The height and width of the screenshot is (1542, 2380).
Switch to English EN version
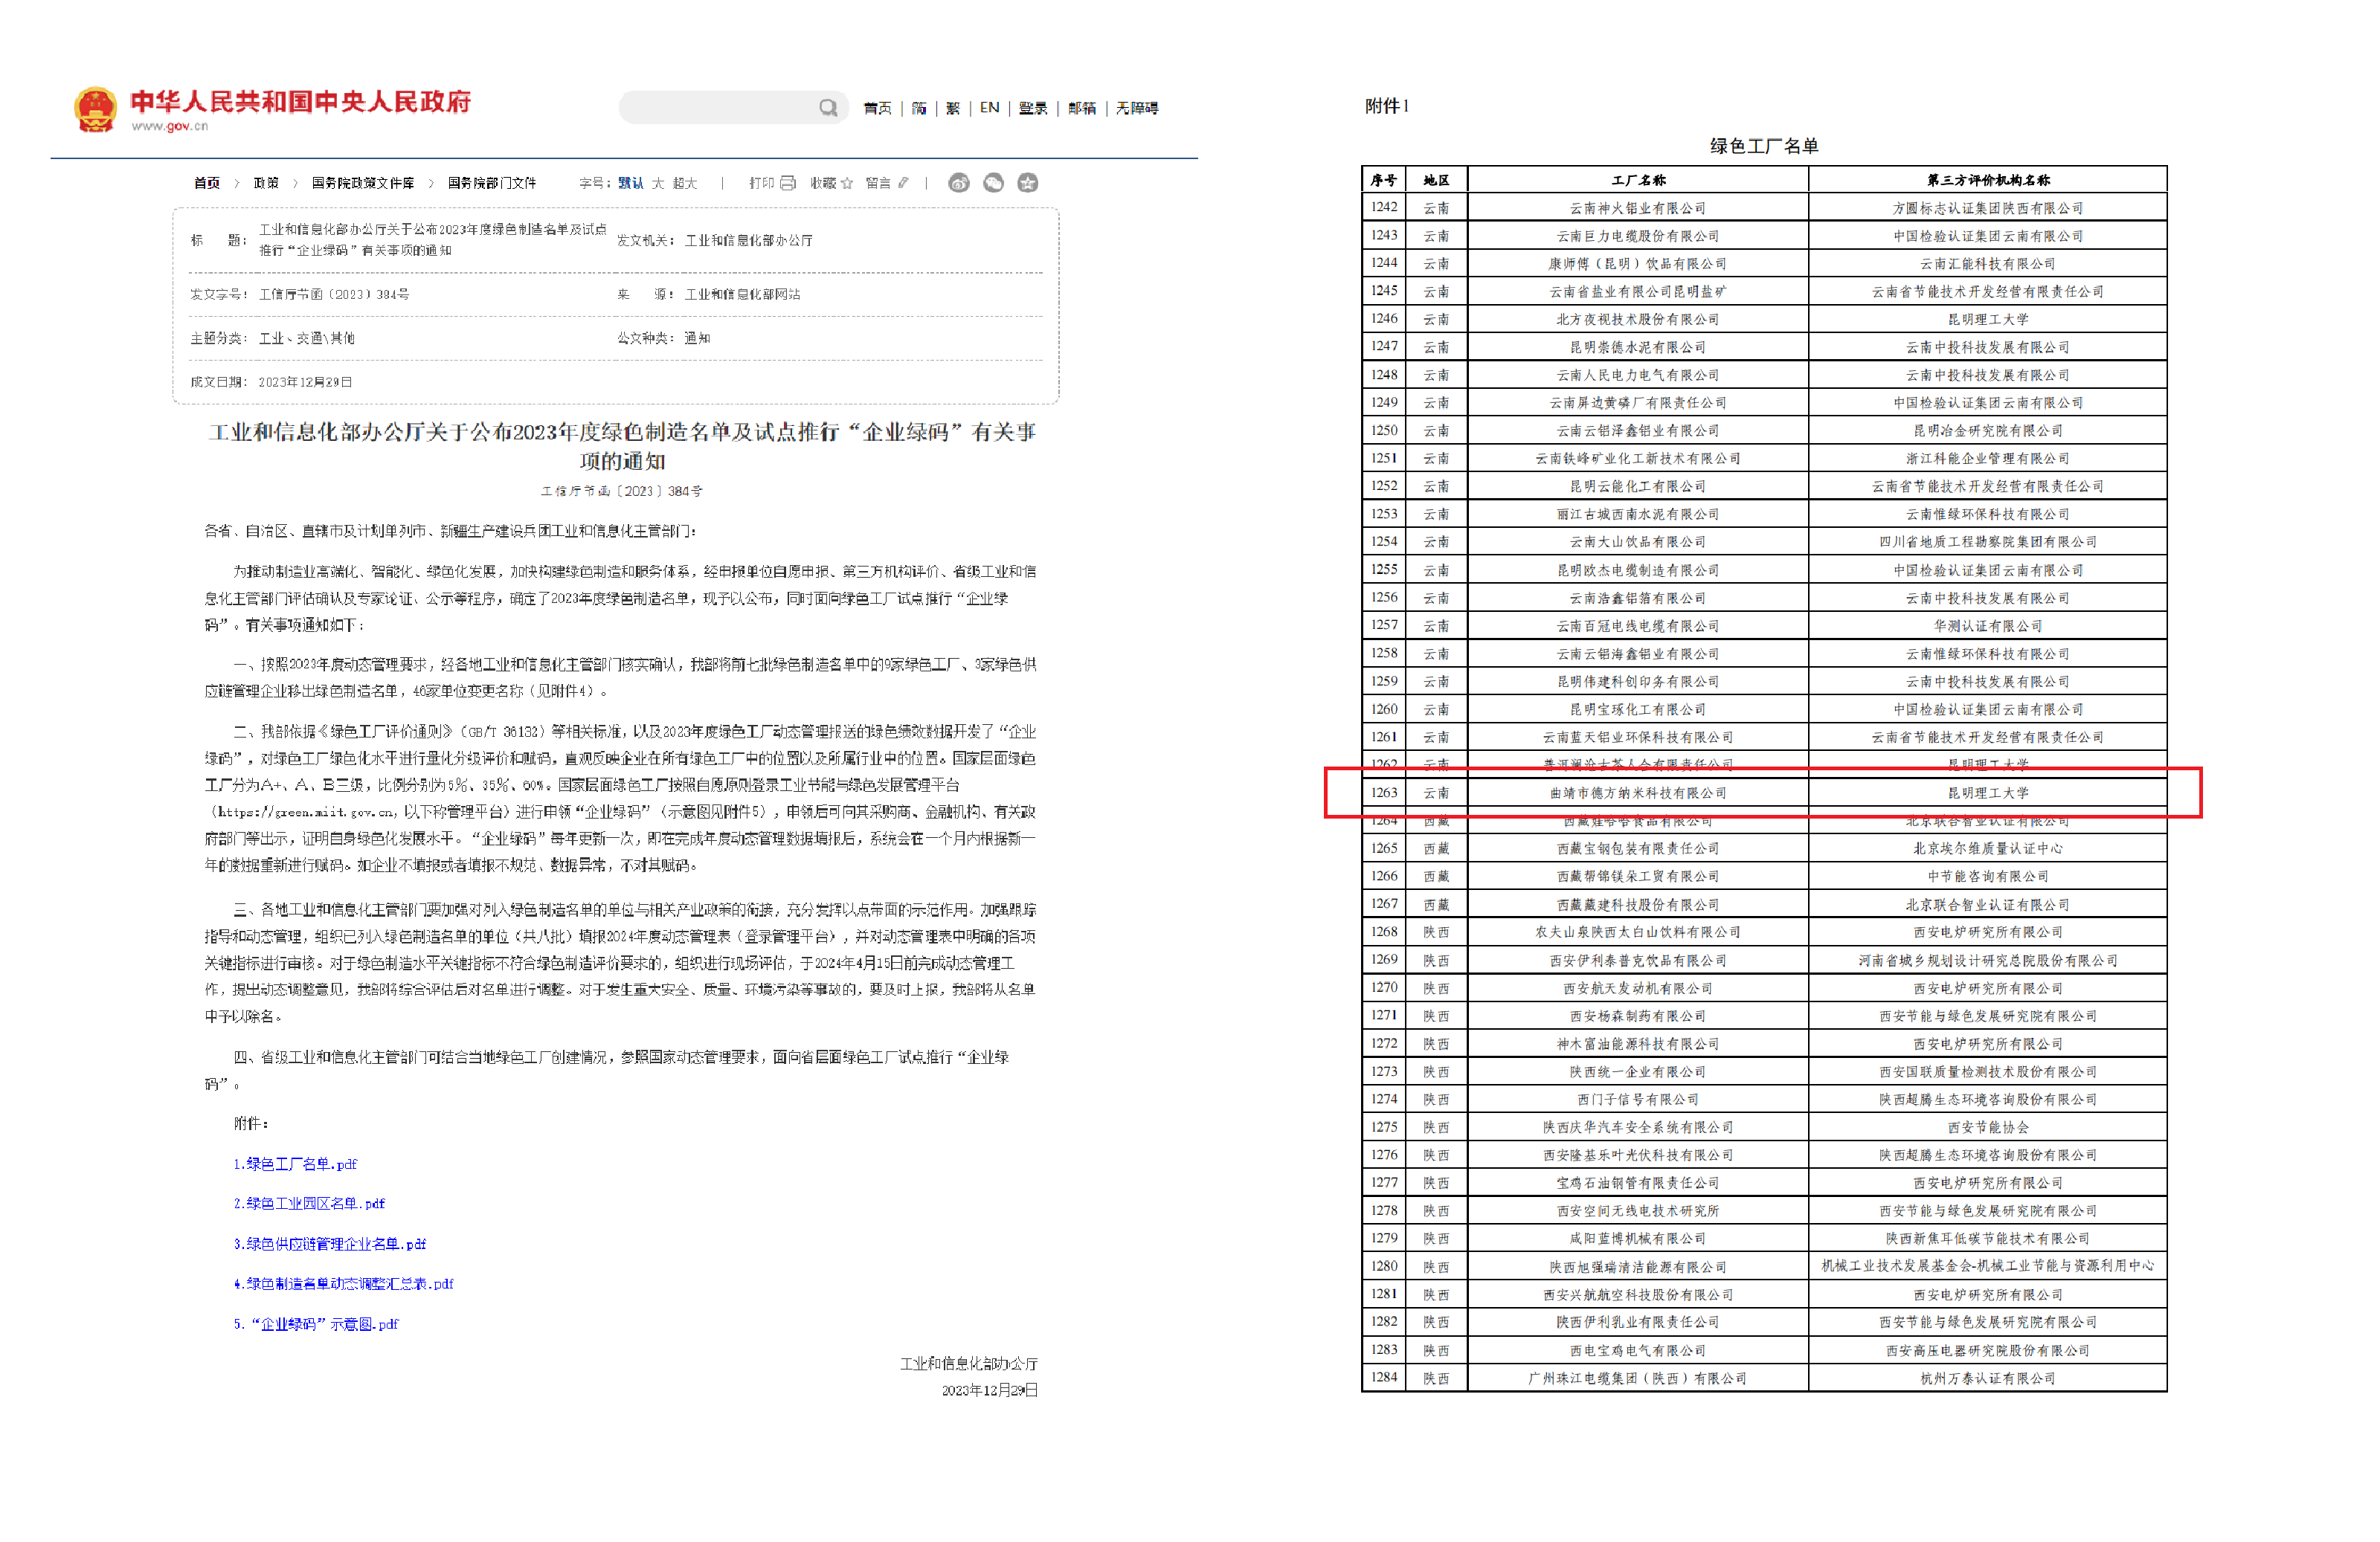[989, 108]
